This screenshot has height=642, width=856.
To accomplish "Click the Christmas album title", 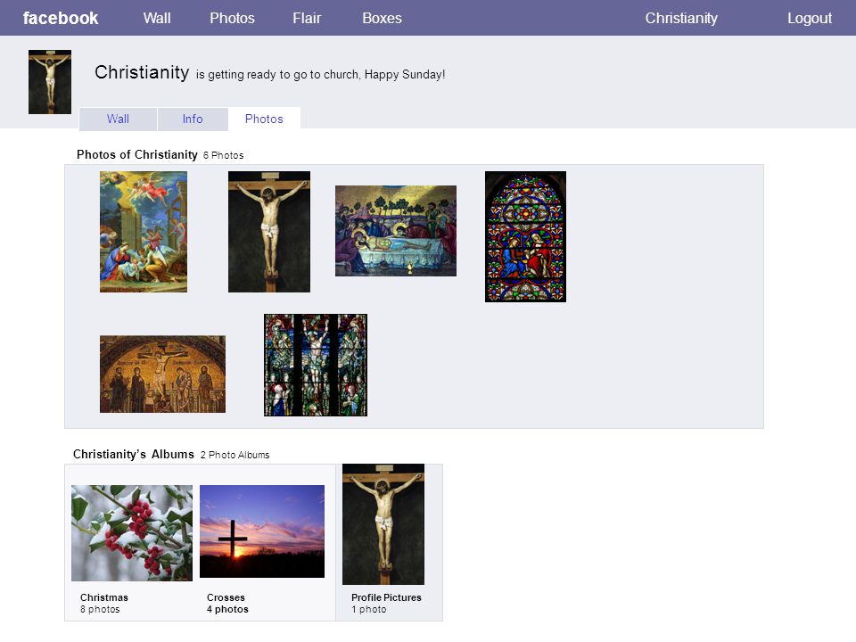I will tap(104, 597).
